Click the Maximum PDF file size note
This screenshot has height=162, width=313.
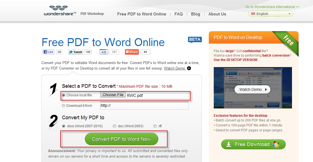click(145, 86)
